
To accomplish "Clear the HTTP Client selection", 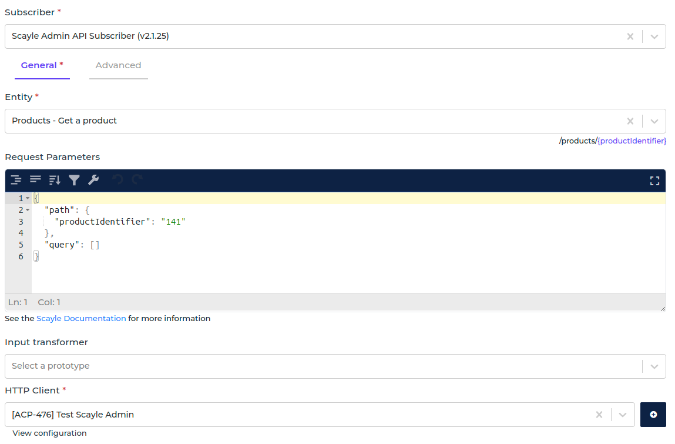I will click(x=599, y=415).
